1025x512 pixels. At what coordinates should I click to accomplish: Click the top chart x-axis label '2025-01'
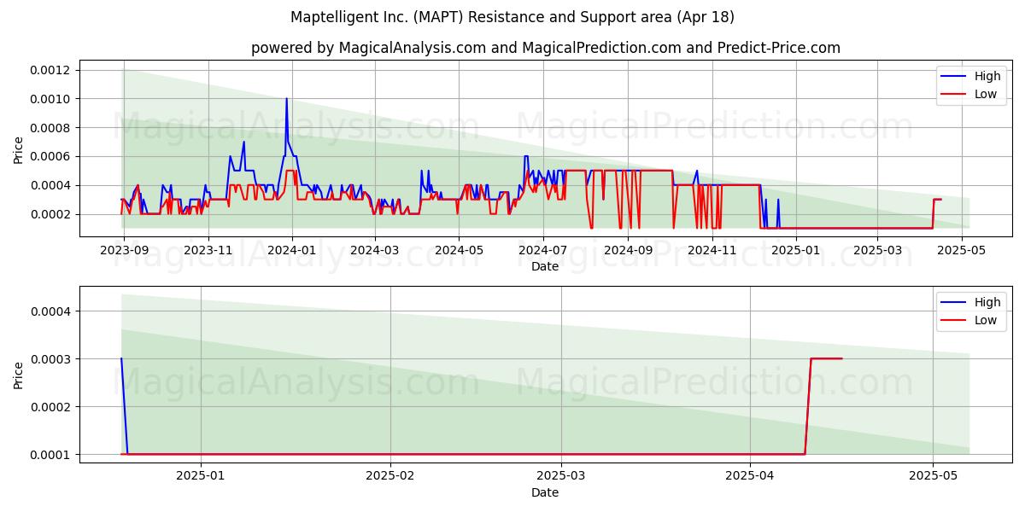click(x=795, y=251)
